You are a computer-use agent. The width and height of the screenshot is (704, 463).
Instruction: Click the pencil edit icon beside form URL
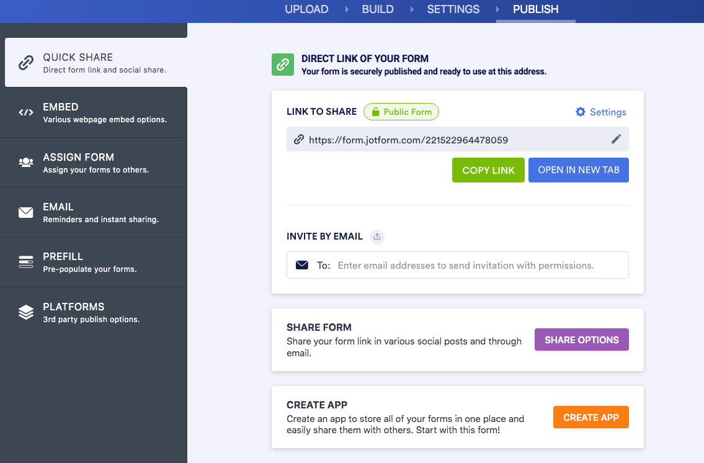[616, 139]
